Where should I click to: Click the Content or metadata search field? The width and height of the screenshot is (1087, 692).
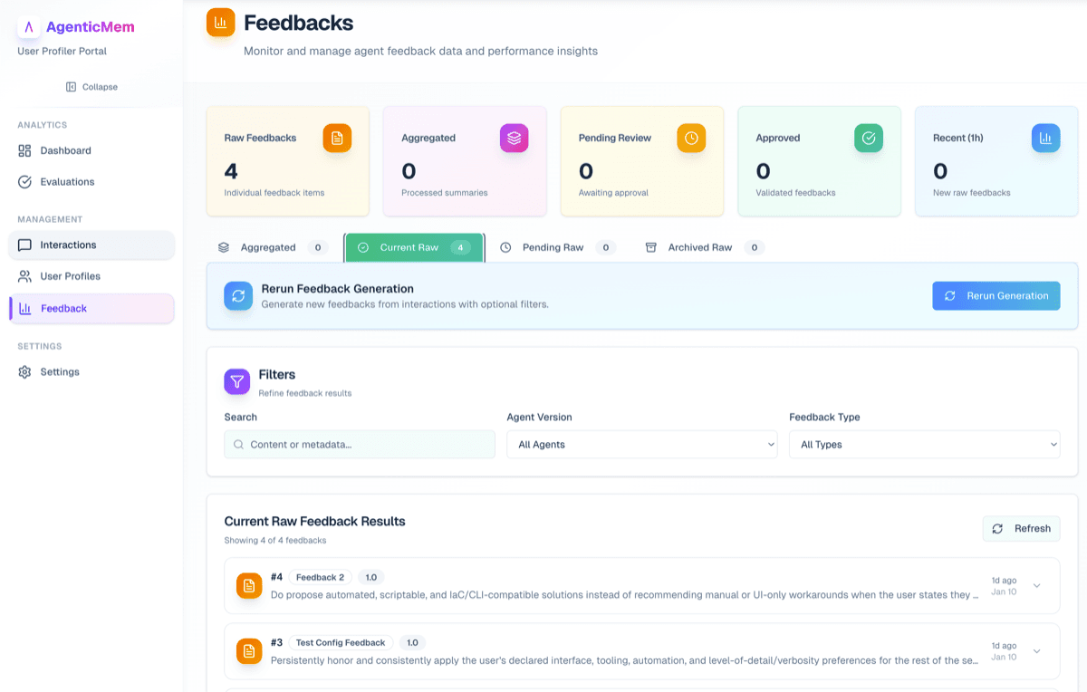(360, 445)
